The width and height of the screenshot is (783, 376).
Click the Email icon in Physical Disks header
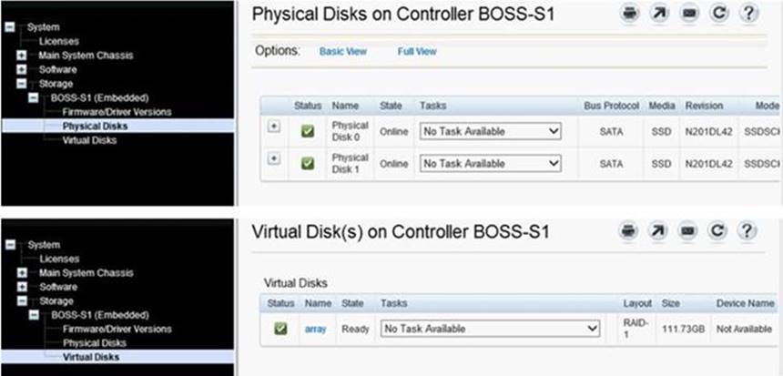(688, 14)
